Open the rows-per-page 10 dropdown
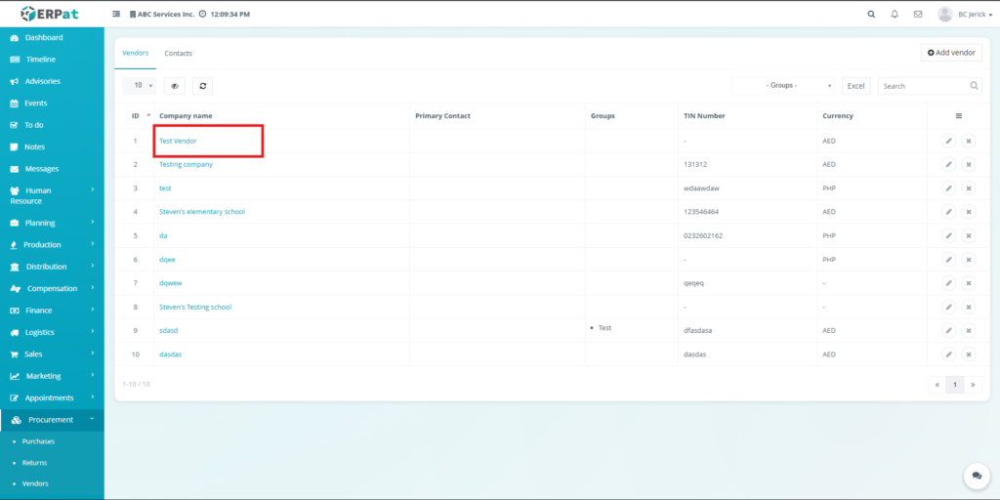 [x=139, y=86]
